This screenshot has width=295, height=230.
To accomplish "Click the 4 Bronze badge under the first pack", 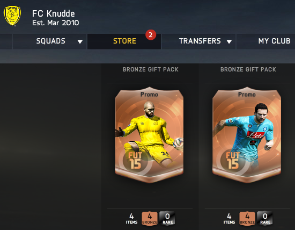I will (150, 218).
